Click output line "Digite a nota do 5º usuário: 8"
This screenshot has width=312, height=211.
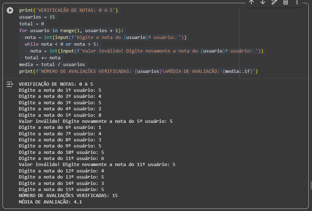pyautogui.click(x=60, y=115)
